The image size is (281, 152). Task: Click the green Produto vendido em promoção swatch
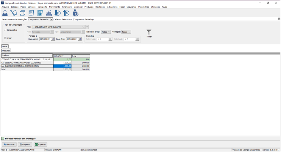click(x=3, y=139)
